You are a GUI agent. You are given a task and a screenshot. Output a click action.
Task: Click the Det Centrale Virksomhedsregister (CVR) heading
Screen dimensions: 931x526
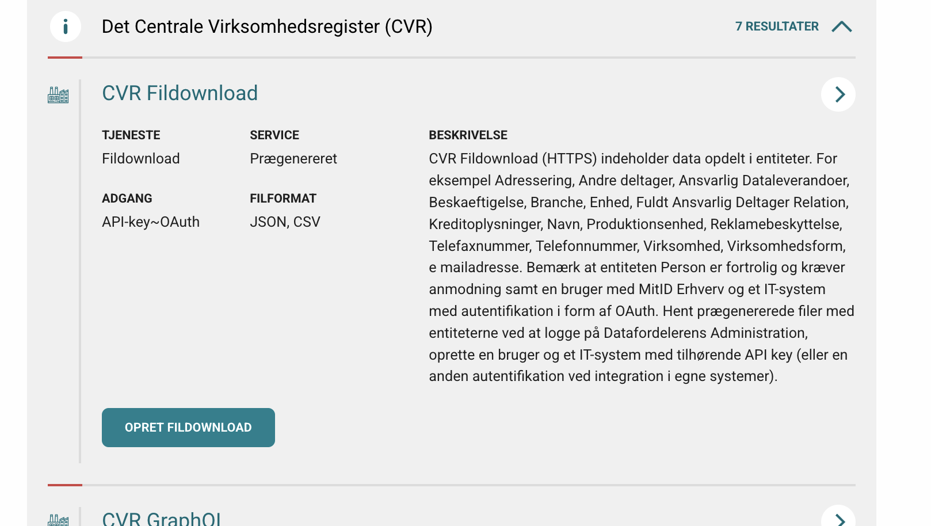pos(267,26)
